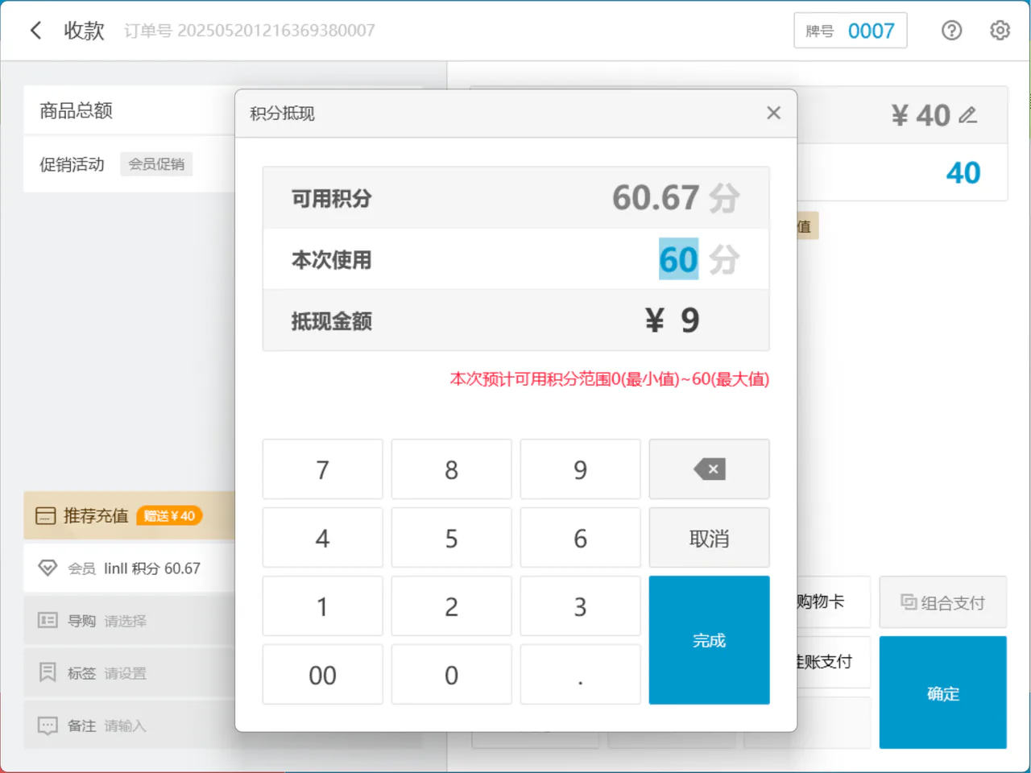Click the backspace key on keypad

pos(709,469)
